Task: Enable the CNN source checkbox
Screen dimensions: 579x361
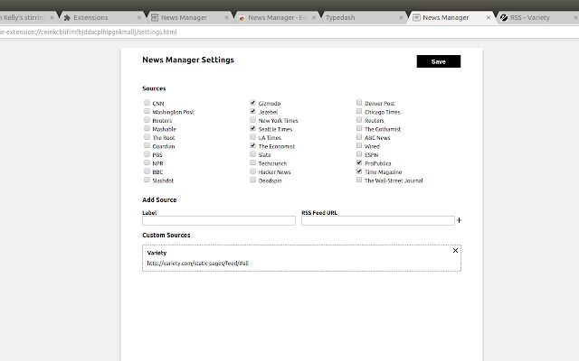Action: point(147,102)
